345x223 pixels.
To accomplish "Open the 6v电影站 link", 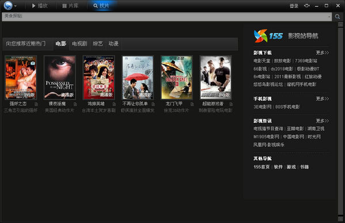I will [x=262, y=77].
